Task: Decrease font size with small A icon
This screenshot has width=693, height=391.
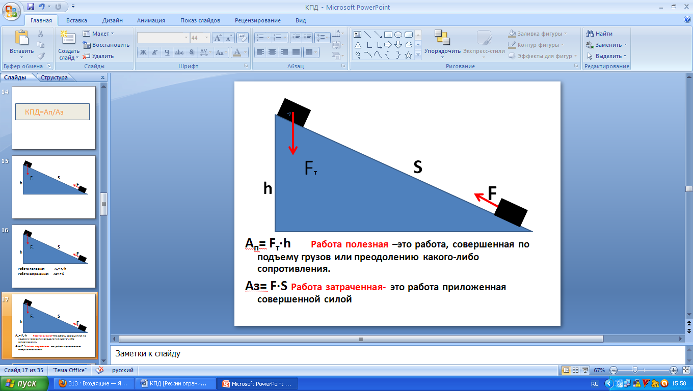Action: (228, 38)
